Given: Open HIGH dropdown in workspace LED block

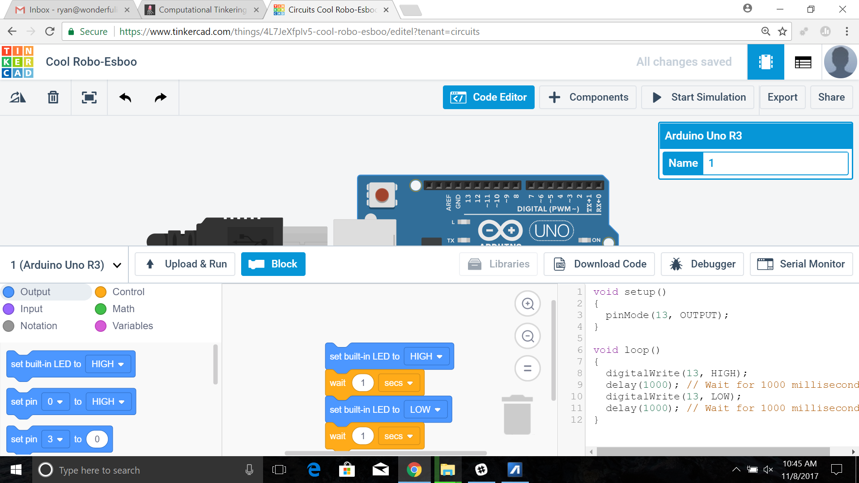Looking at the screenshot, I should (426, 356).
